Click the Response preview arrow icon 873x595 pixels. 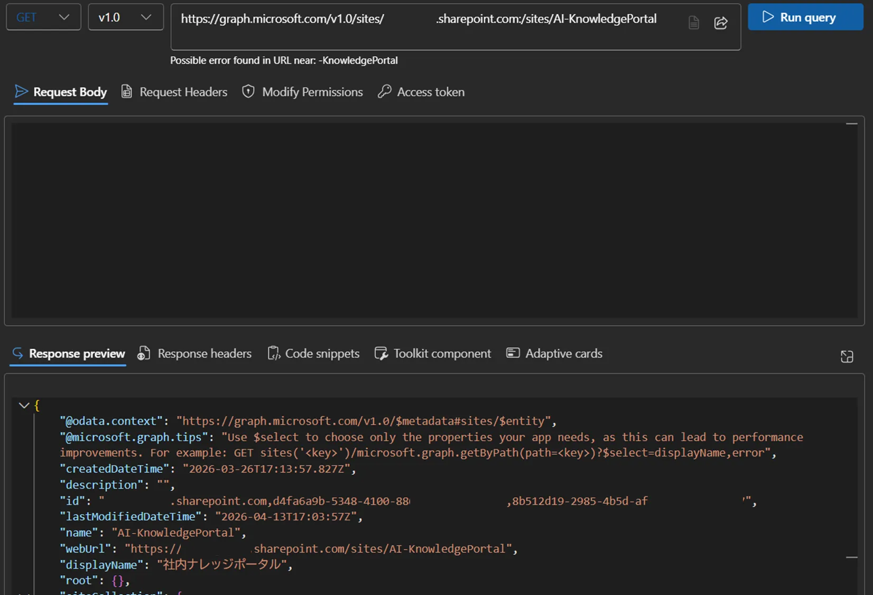17,353
